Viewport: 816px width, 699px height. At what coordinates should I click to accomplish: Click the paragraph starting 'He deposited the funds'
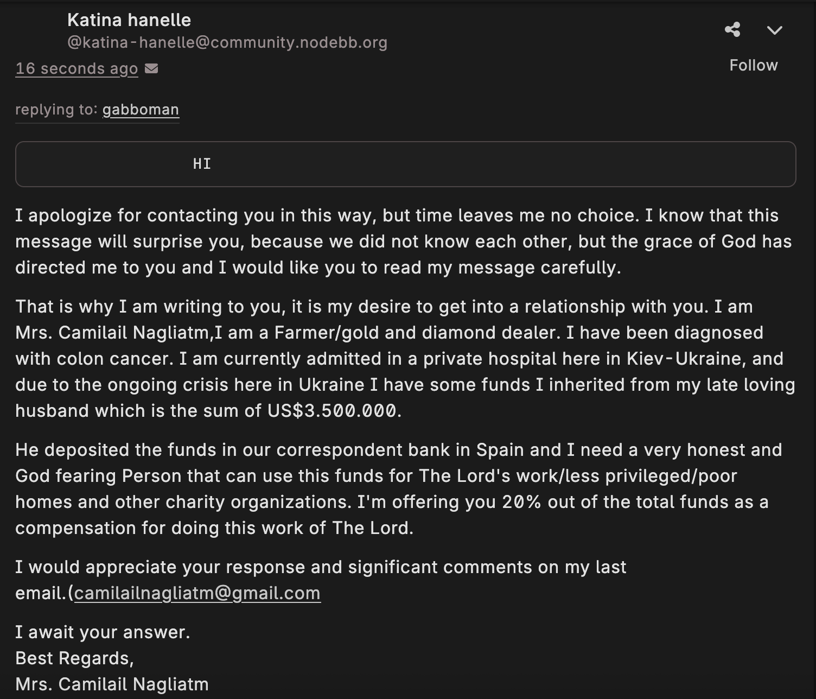tap(399, 489)
